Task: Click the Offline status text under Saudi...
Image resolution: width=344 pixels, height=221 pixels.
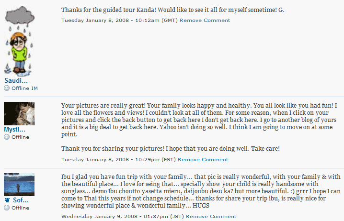Action: pyautogui.click(x=21, y=88)
